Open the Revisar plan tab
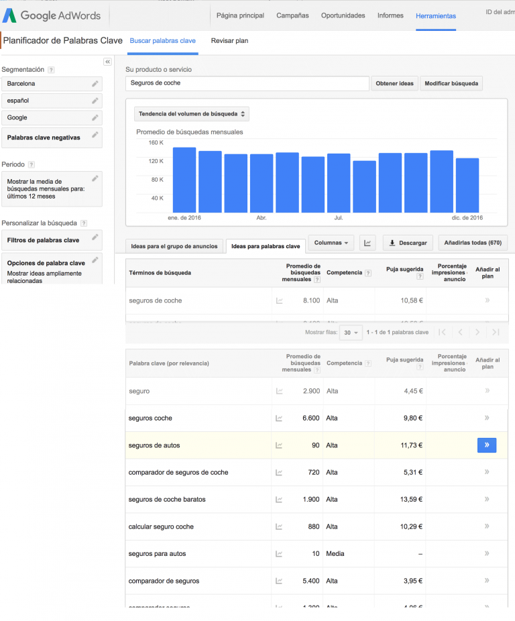 click(229, 41)
